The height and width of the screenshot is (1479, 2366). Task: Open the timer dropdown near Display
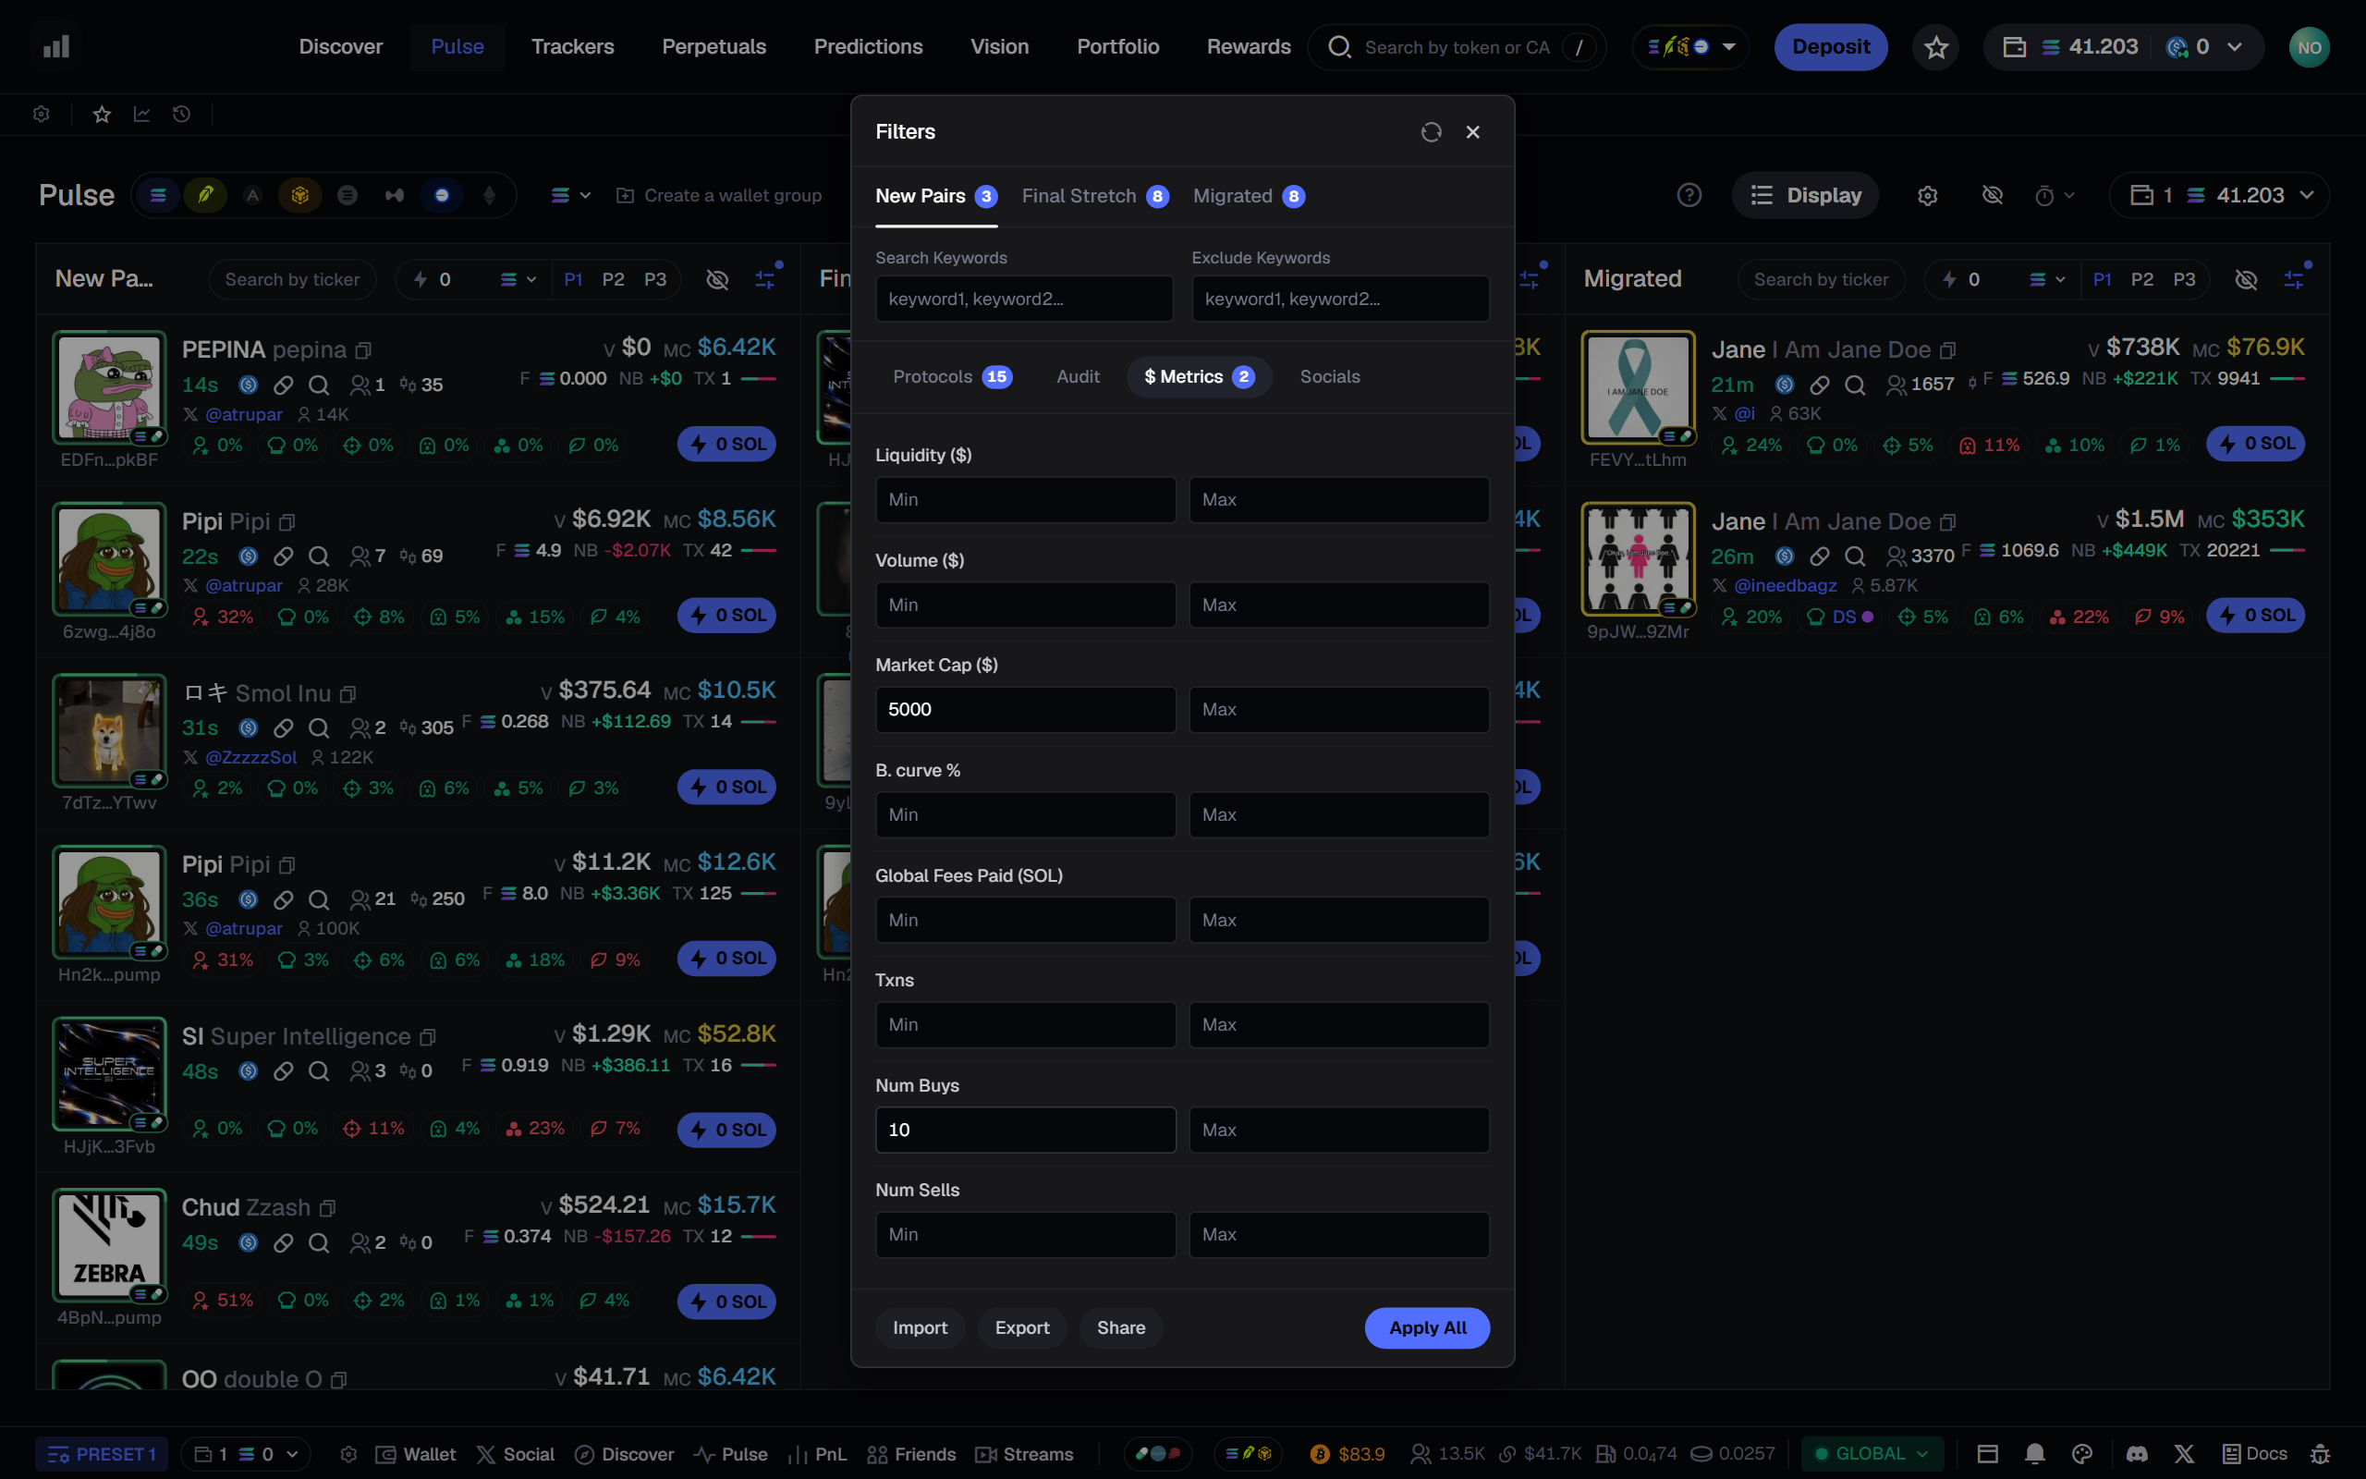click(x=2055, y=196)
